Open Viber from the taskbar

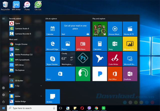(89, 108)
